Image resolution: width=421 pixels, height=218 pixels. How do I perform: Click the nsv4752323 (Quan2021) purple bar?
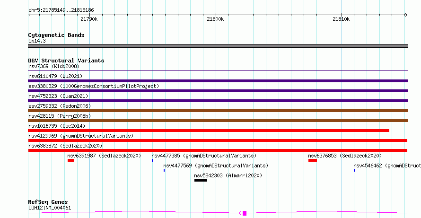218,101
